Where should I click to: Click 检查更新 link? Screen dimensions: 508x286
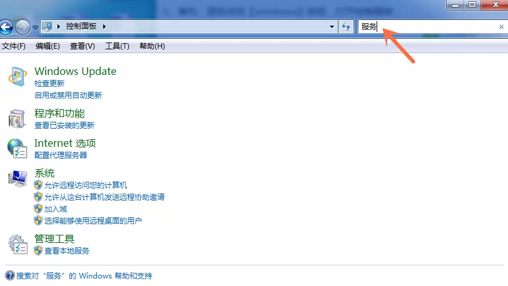[x=49, y=84]
